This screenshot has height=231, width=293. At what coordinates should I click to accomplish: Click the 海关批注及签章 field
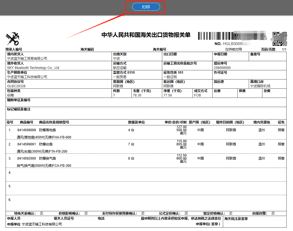(x=255, y=222)
